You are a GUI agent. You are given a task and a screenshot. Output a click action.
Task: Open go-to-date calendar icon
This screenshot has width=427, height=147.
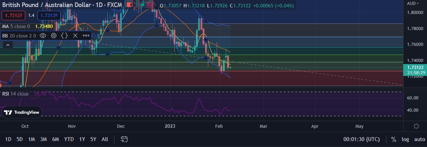click(x=124, y=139)
